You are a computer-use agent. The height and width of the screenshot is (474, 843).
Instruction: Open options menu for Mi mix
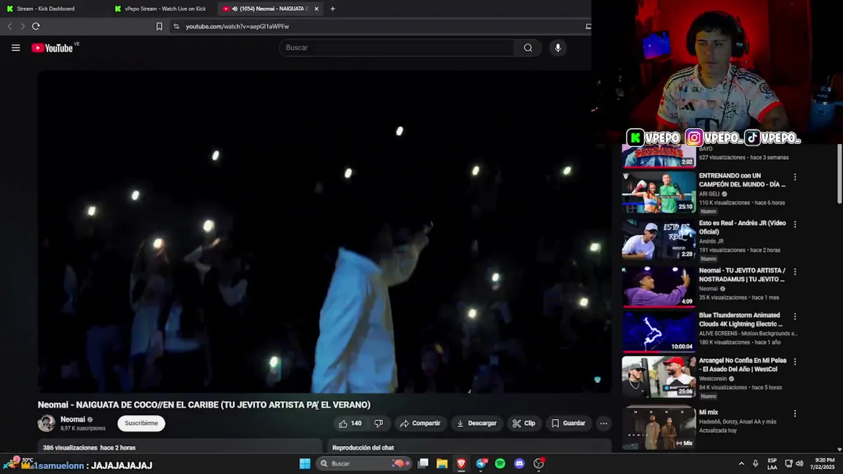(795, 413)
